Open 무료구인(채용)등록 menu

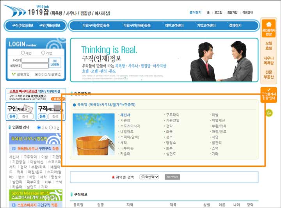pyautogui.click(x=137, y=26)
